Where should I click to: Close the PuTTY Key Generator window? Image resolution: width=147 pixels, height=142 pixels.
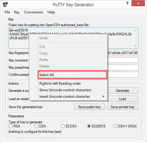138,4
